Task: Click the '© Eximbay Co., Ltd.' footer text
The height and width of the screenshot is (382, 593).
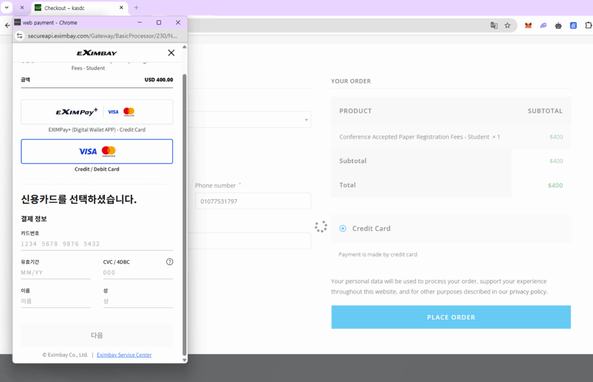Action: (65, 355)
